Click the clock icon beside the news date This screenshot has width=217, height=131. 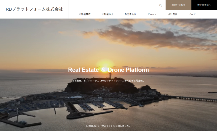click(87, 126)
